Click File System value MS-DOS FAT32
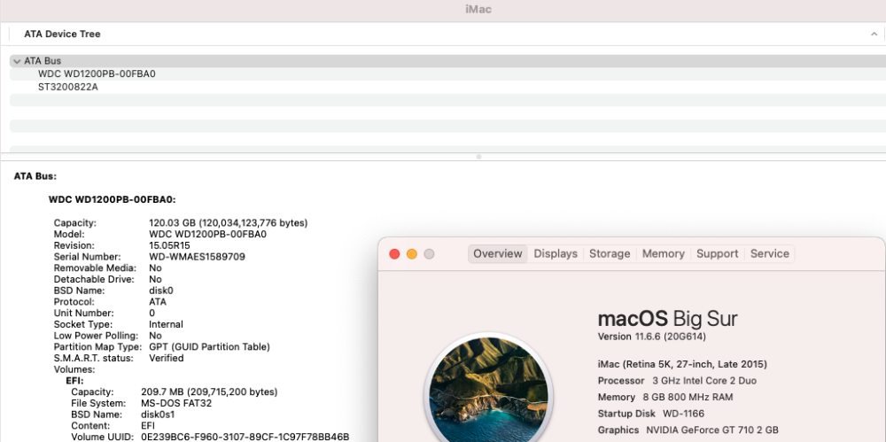 (x=176, y=404)
